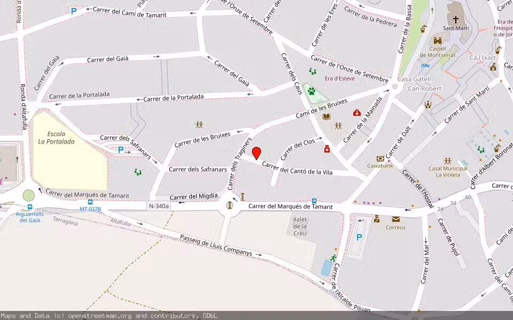Click the Carrer de les Eres label

point(324,25)
